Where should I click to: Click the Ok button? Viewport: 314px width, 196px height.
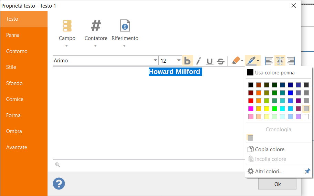277,184
